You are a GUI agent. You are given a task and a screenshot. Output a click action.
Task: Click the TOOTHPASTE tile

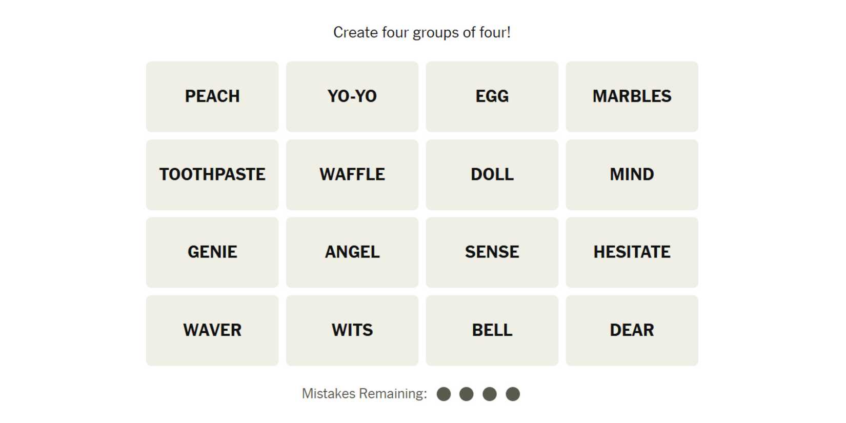212,174
